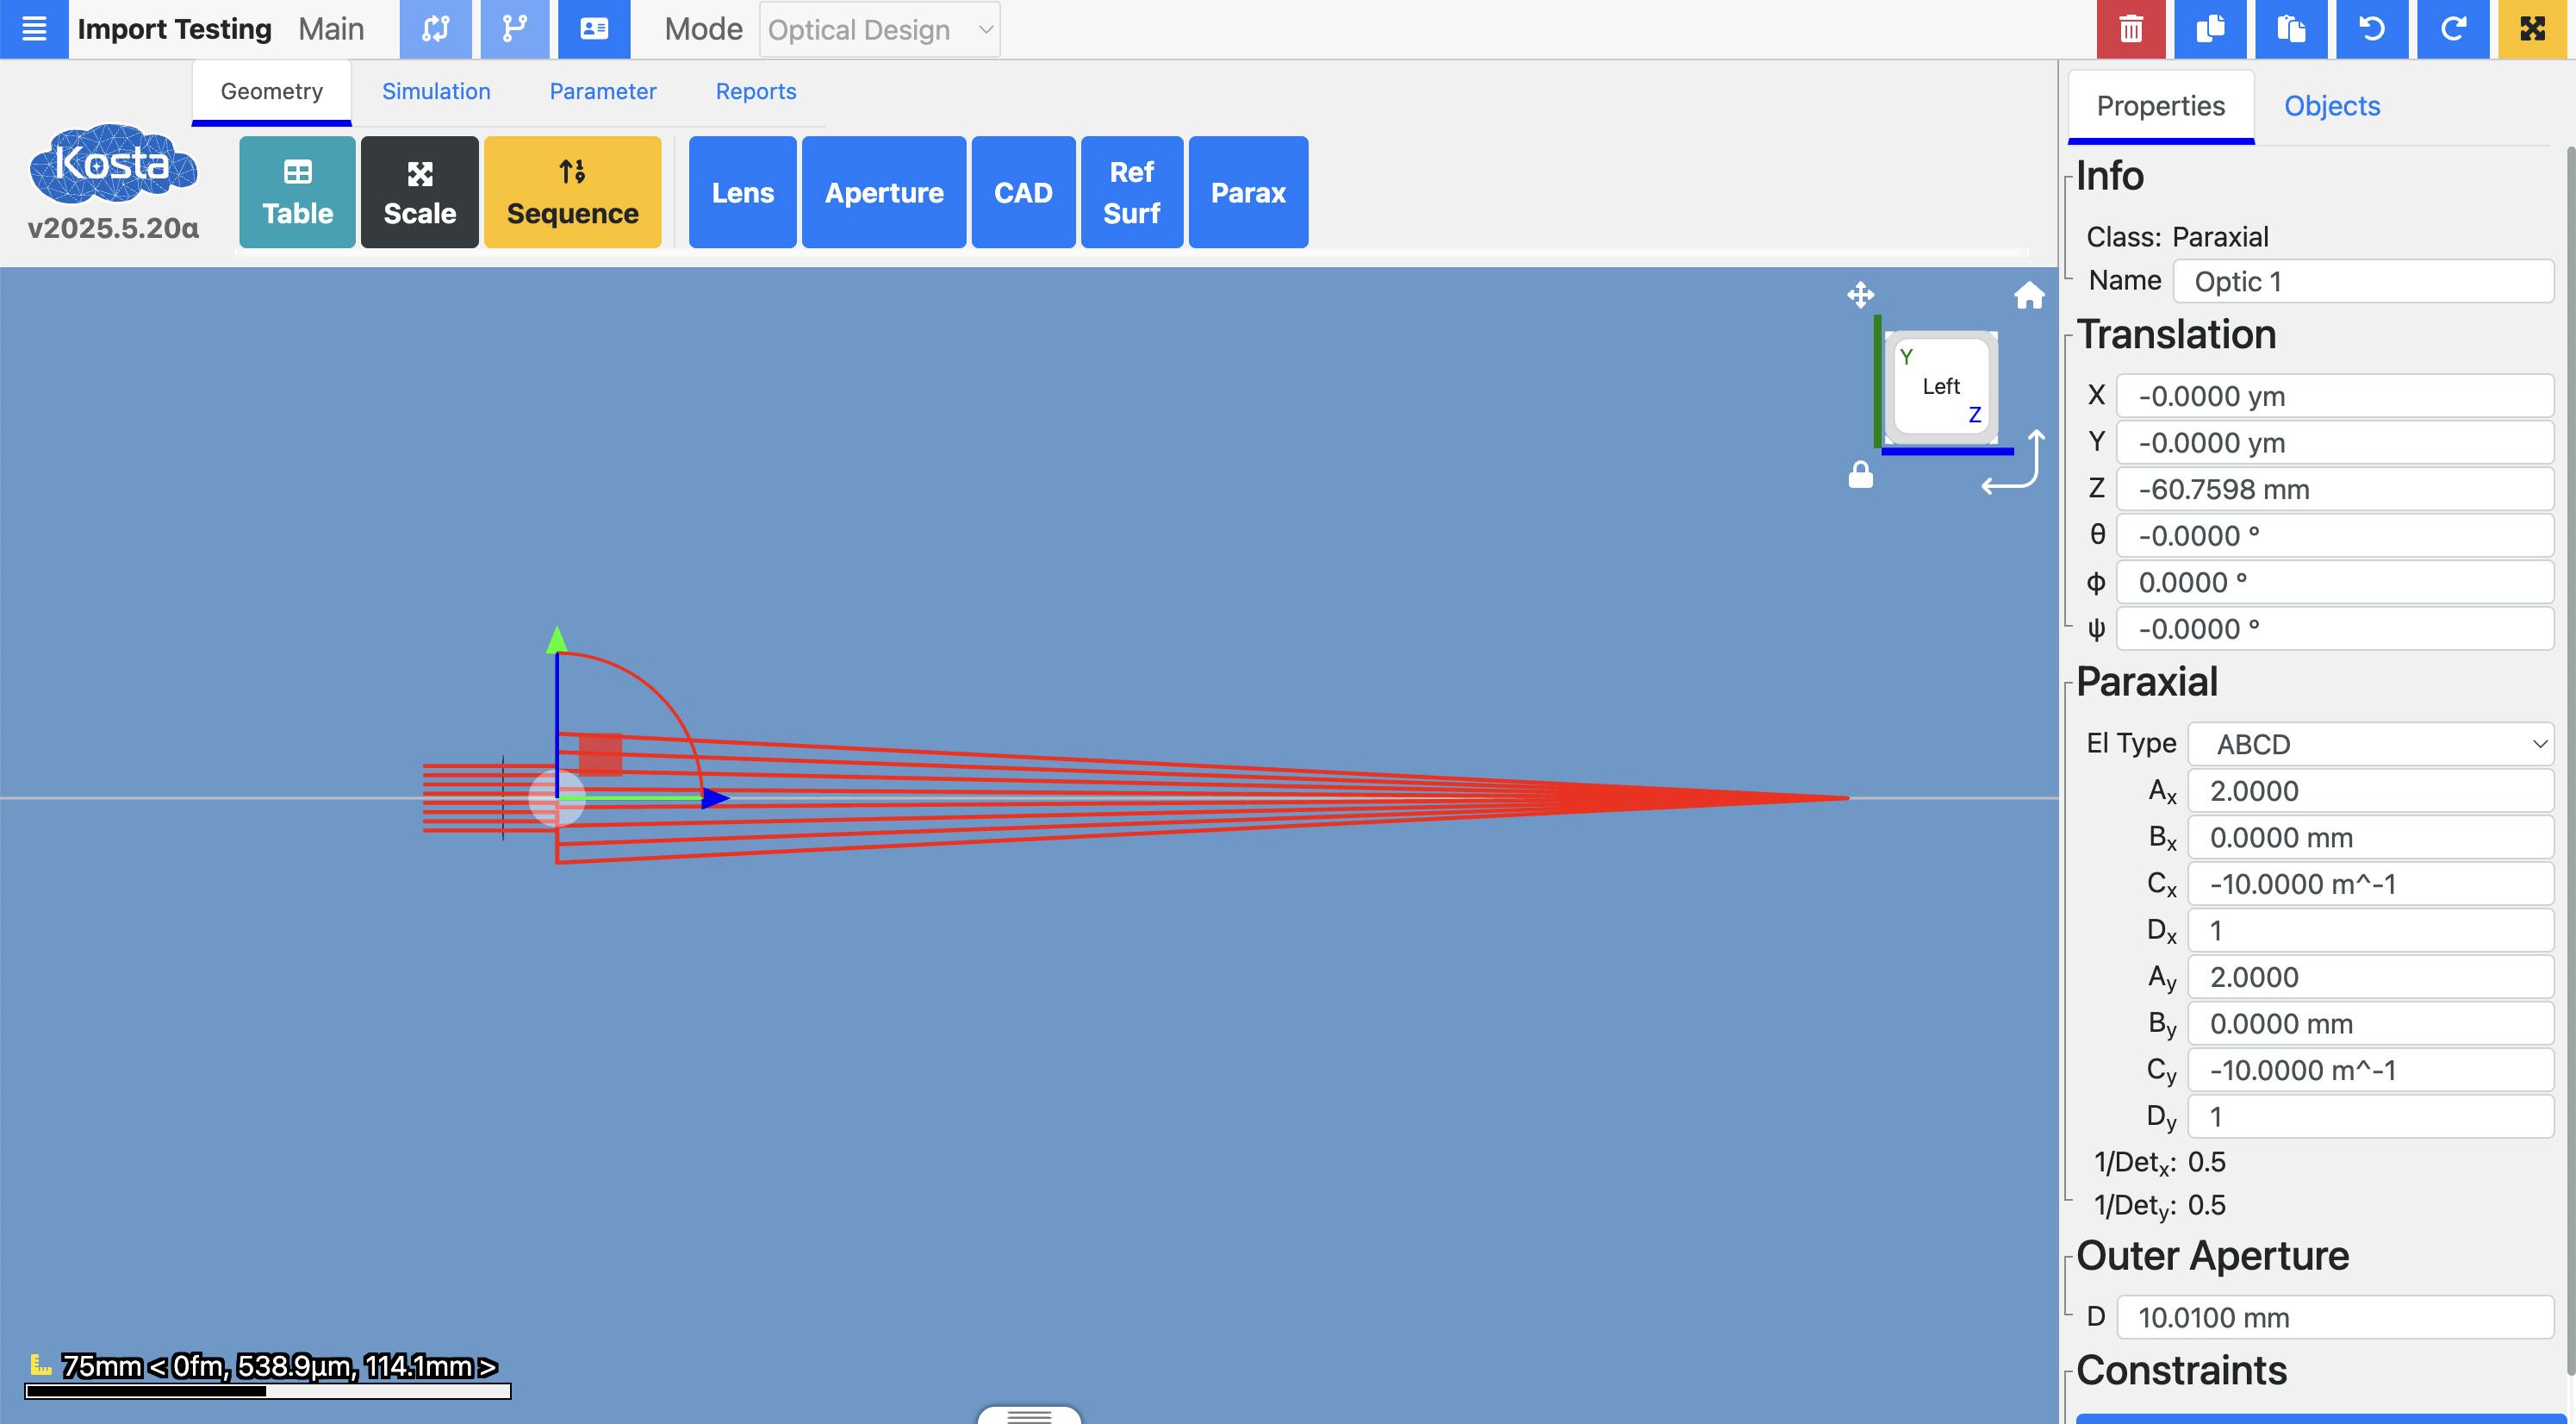The image size is (2576, 1424).
Task: Click the Sequence button
Action: pyautogui.click(x=572, y=192)
